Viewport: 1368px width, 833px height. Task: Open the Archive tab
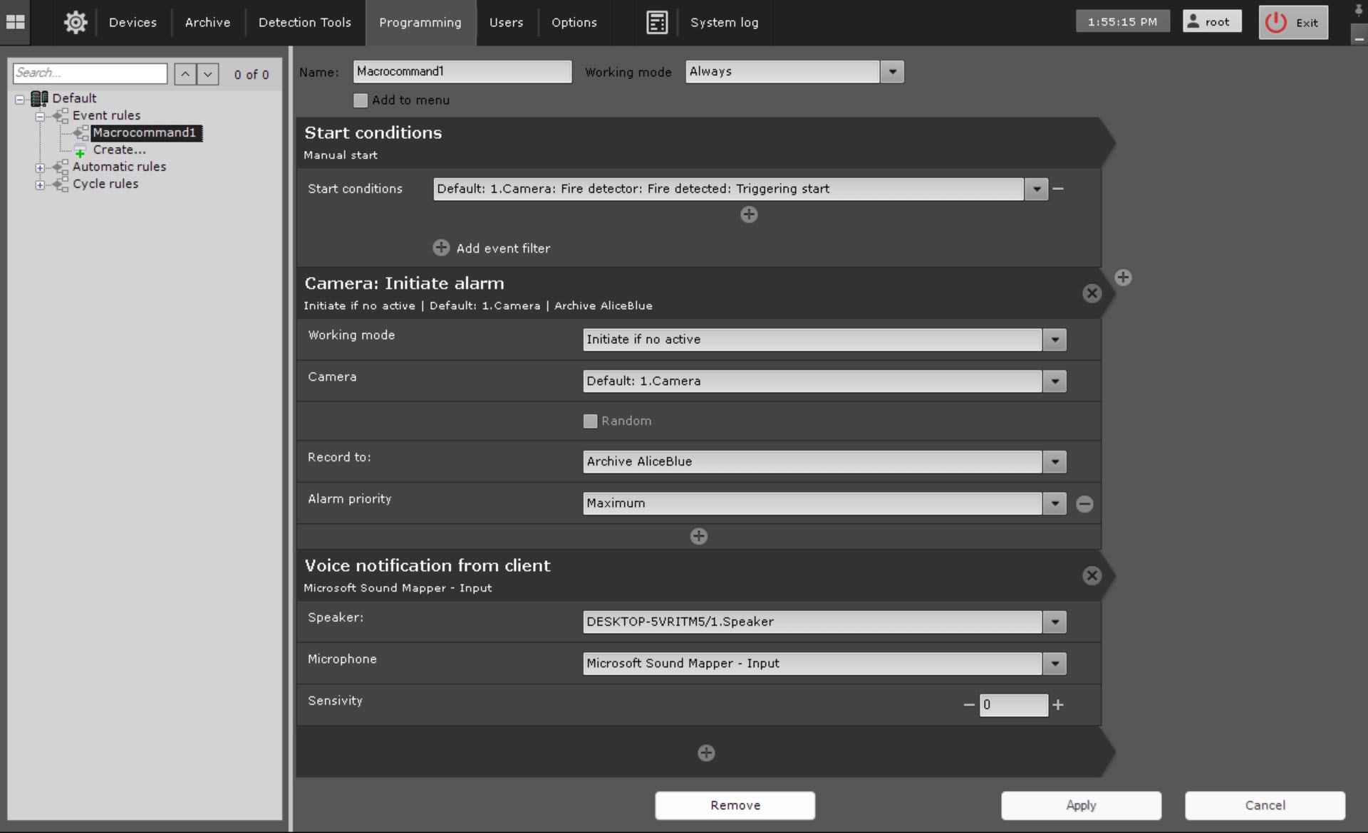pos(207,22)
